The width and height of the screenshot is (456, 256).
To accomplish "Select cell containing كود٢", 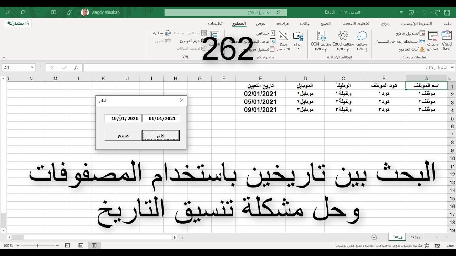I will point(384,102).
